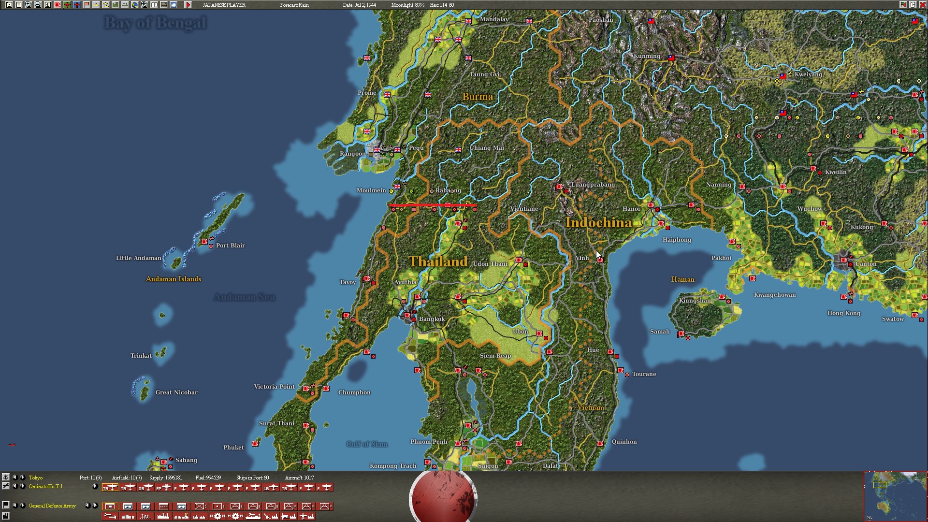This screenshot has height=522, width=928.
Task: Go to previous air unit before Ominato Ku T-1
Action: click(14, 486)
